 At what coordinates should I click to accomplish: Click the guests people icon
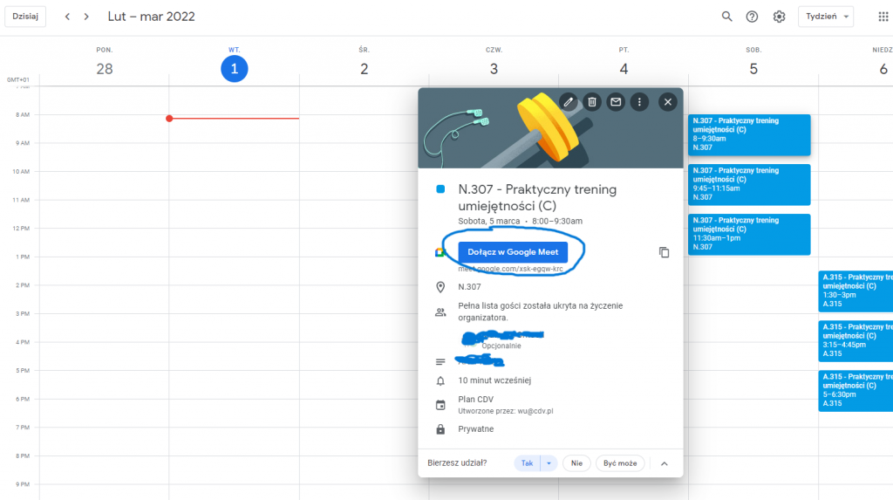(440, 312)
